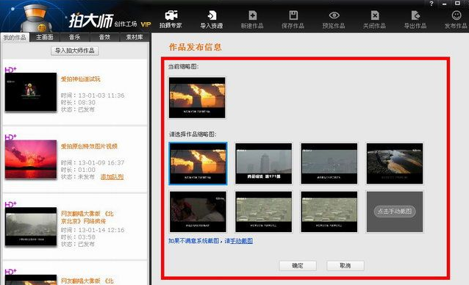469x285 pixels.
Task: Save project using 保存作品 icon
Action: pyautogui.click(x=293, y=20)
